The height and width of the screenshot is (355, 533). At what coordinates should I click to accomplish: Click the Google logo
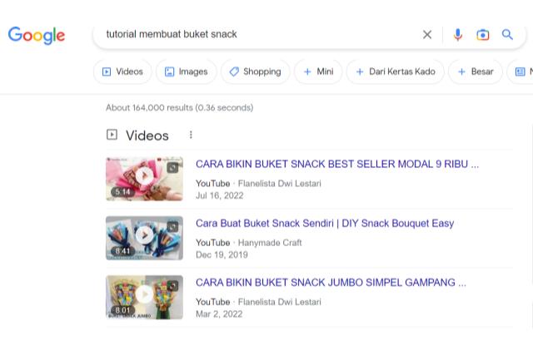[37, 35]
